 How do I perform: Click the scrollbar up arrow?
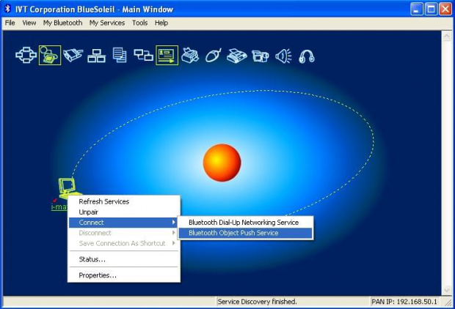[446, 36]
